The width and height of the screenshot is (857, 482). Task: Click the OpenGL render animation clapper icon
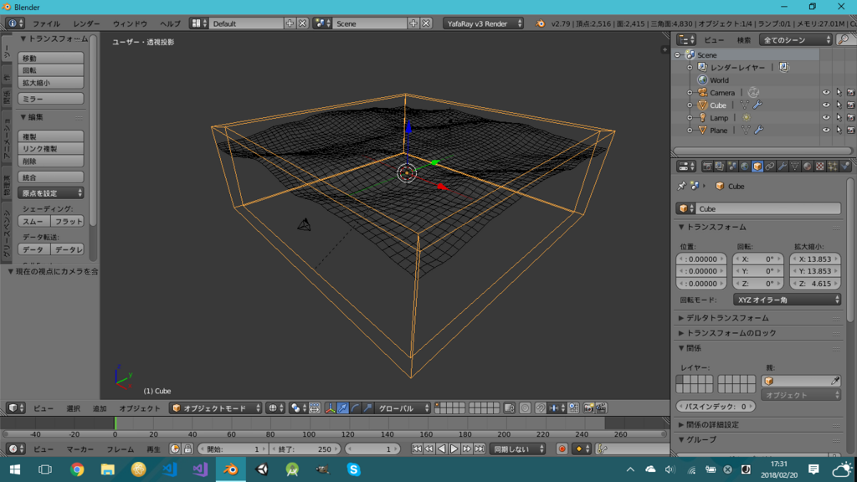(601, 408)
